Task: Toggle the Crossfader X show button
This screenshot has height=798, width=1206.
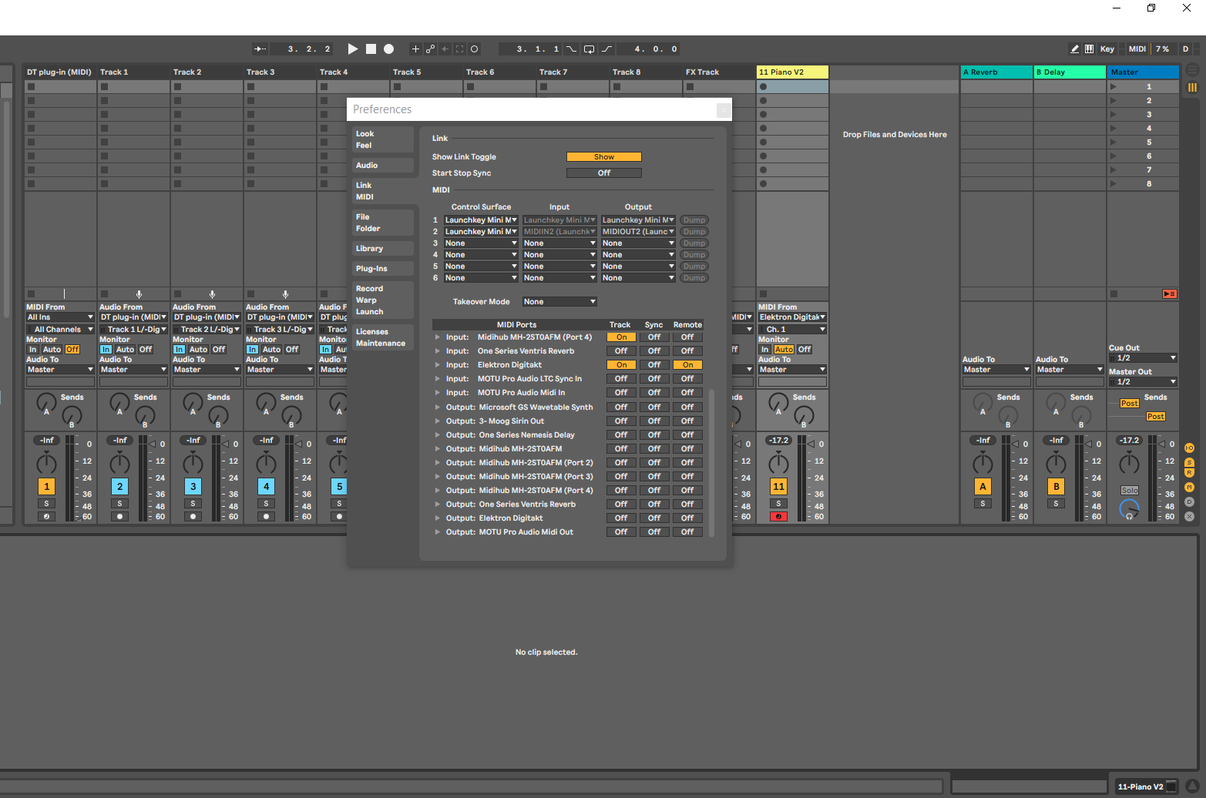Action: (1190, 516)
